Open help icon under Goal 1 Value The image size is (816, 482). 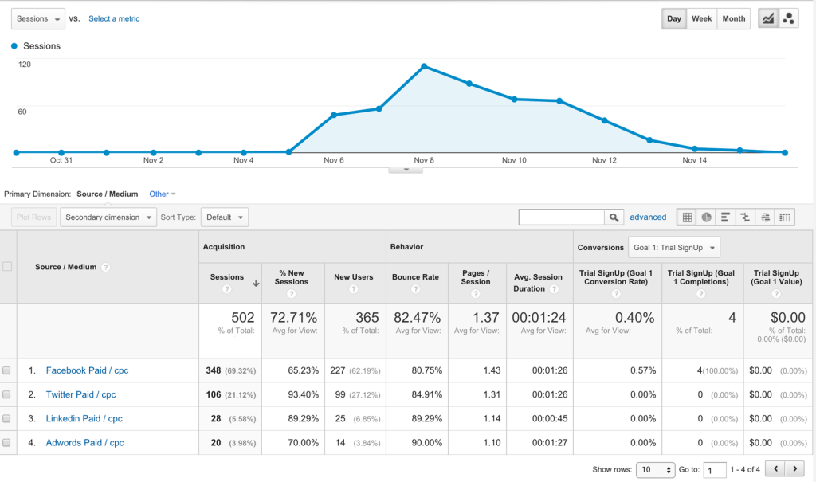tap(776, 293)
